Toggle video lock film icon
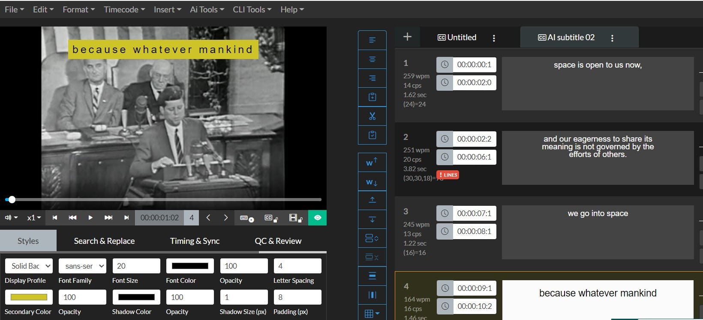 pos(296,218)
